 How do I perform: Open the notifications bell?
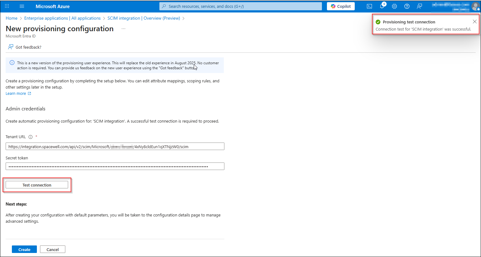[382, 6]
